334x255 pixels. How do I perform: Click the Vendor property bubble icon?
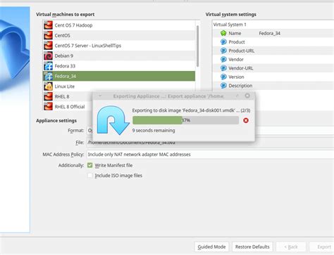tap(223, 60)
